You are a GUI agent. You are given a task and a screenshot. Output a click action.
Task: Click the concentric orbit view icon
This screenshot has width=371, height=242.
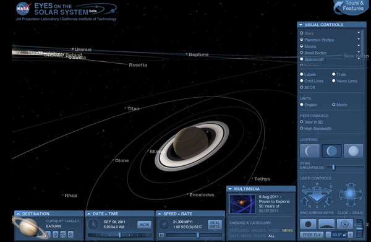(x=345, y=224)
